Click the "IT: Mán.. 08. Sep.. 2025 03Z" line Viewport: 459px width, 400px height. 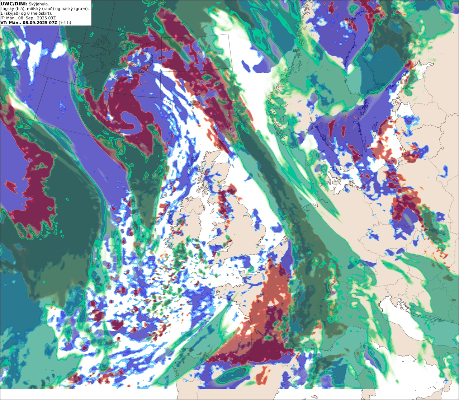pyautogui.click(x=28, y=18)
